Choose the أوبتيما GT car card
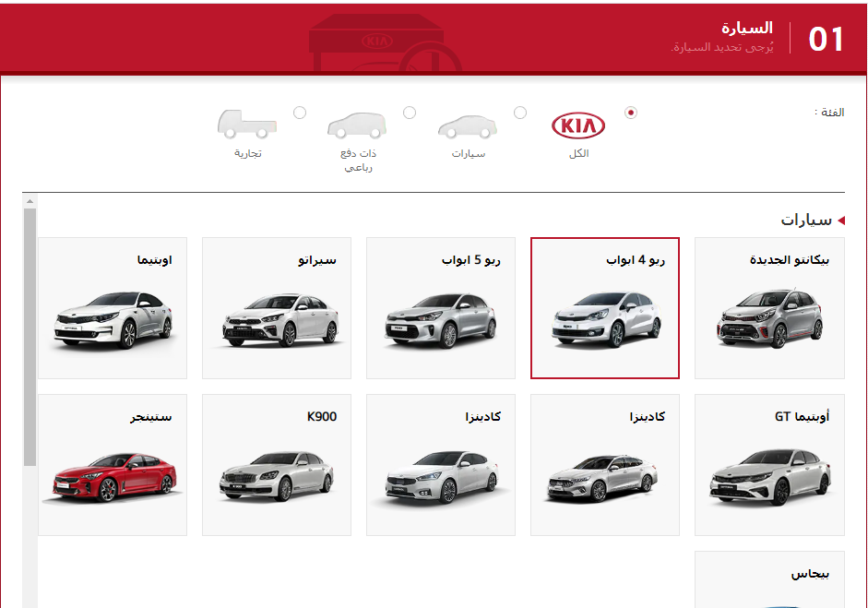 pyautogui.click(x=768, y=465)
